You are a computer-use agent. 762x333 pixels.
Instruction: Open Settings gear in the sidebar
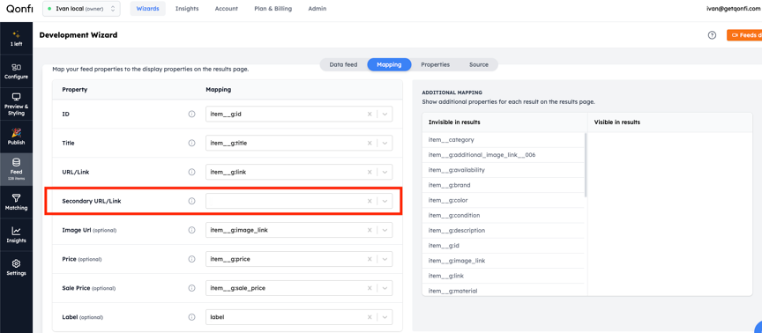point(16,268)
